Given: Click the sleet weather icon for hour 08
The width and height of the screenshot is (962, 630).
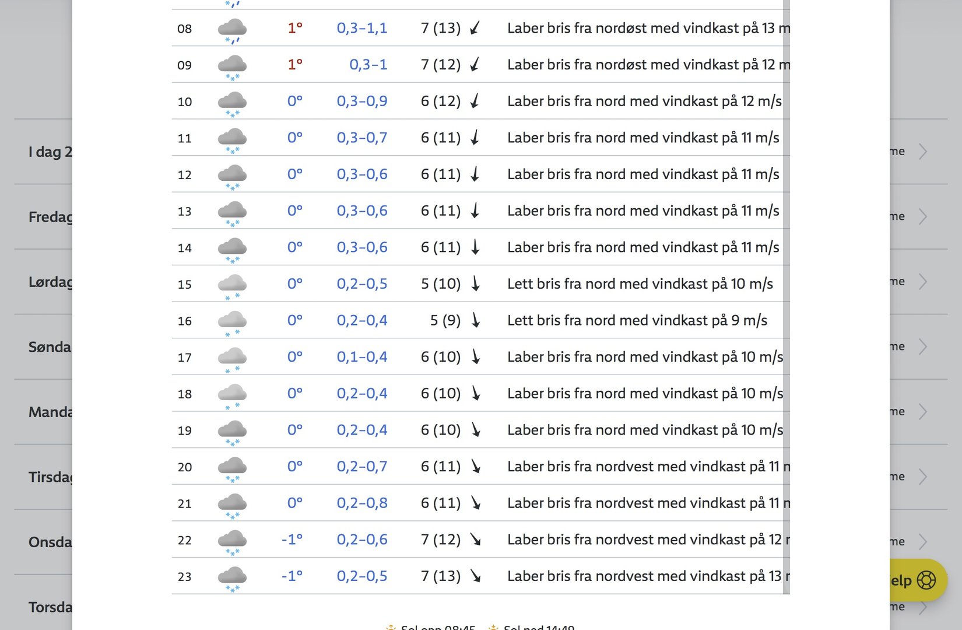Looking at the screenshot, I should click(x=232, y=30).
